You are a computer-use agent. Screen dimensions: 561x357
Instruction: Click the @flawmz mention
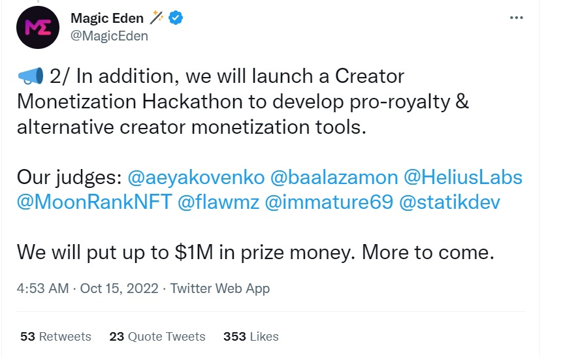217,202
